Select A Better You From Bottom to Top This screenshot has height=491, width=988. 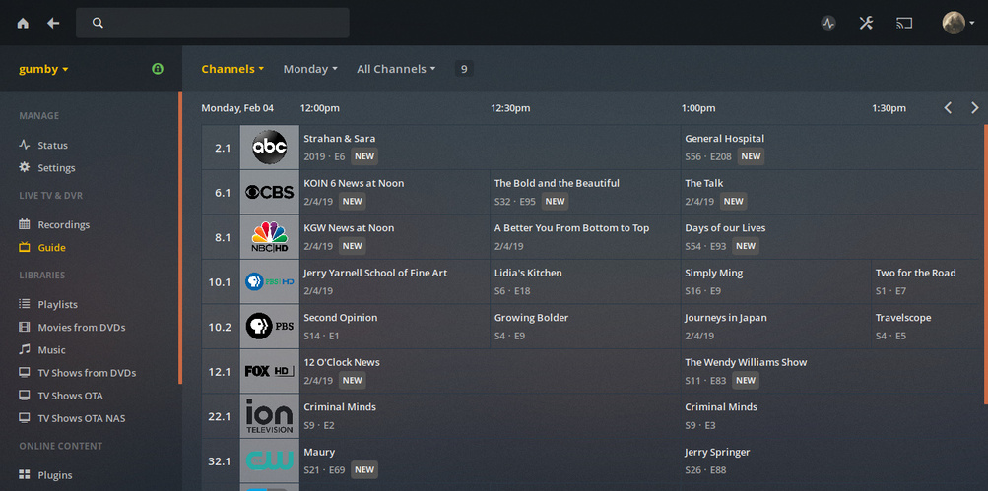point(585,237)
